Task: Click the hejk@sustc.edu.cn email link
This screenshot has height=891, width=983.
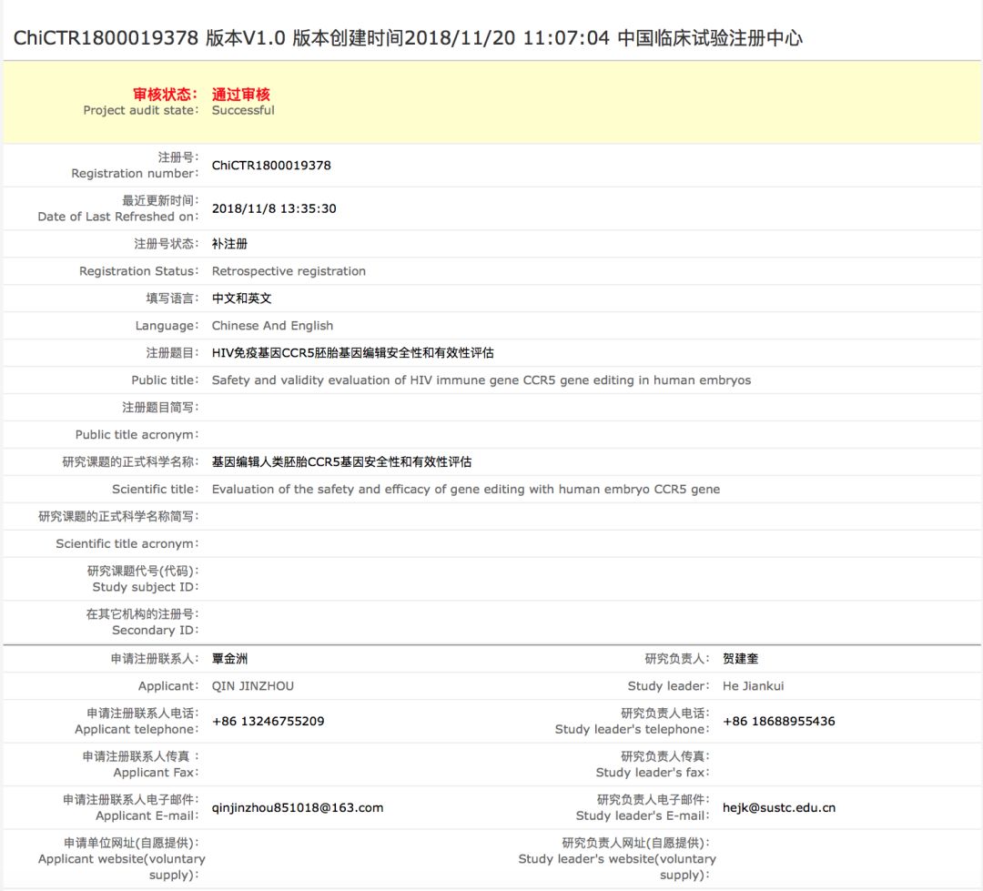Action: click(783, 806)
